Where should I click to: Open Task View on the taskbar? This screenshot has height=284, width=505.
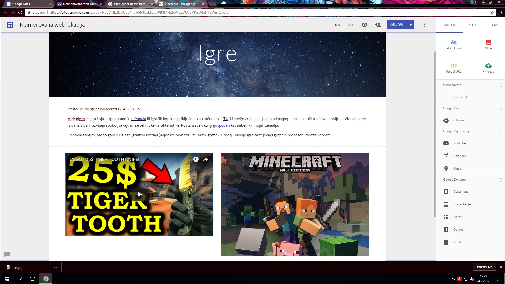pyautogui.click(x=32, y=279)
